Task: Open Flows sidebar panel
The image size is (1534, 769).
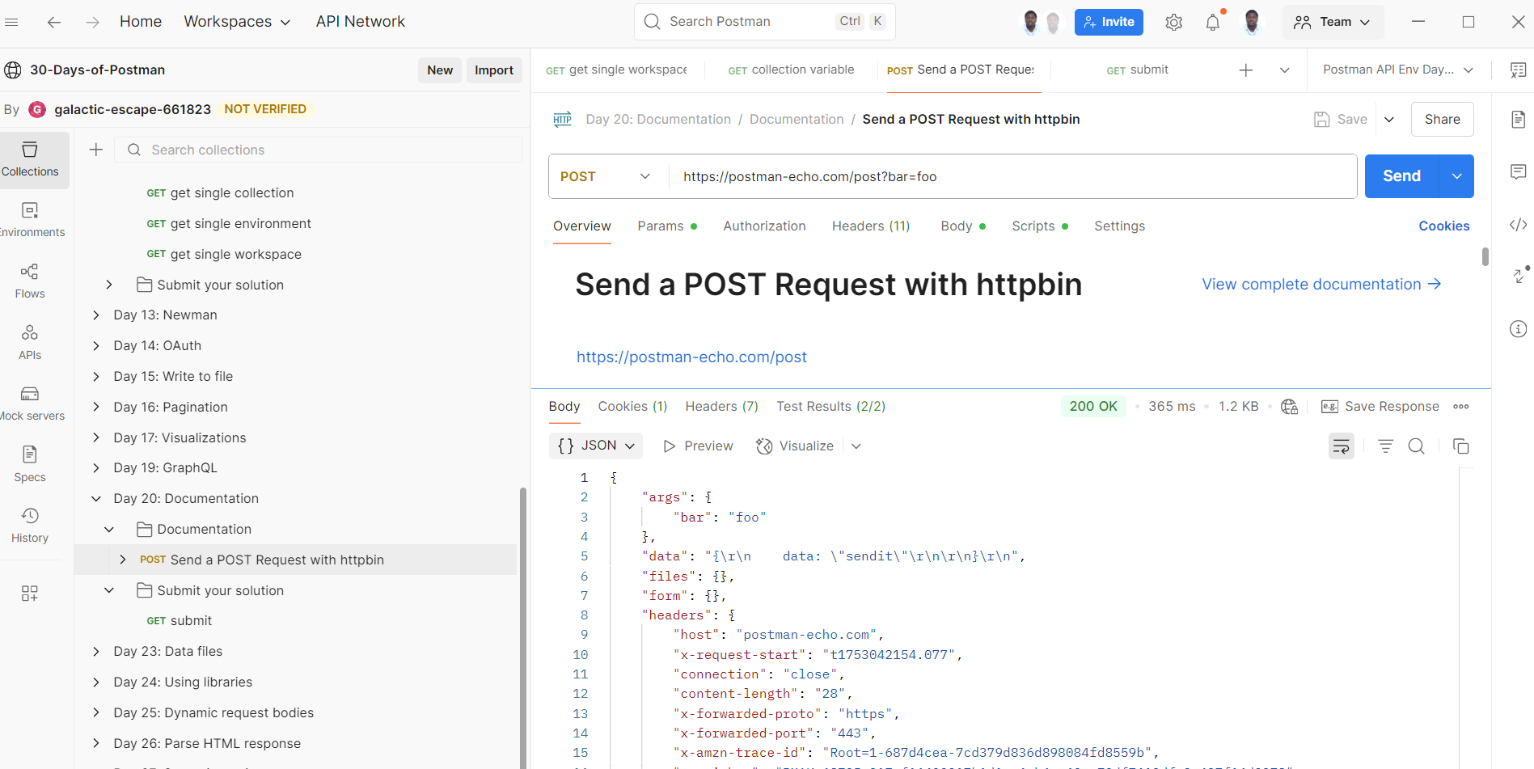Action: coord(30,281)
